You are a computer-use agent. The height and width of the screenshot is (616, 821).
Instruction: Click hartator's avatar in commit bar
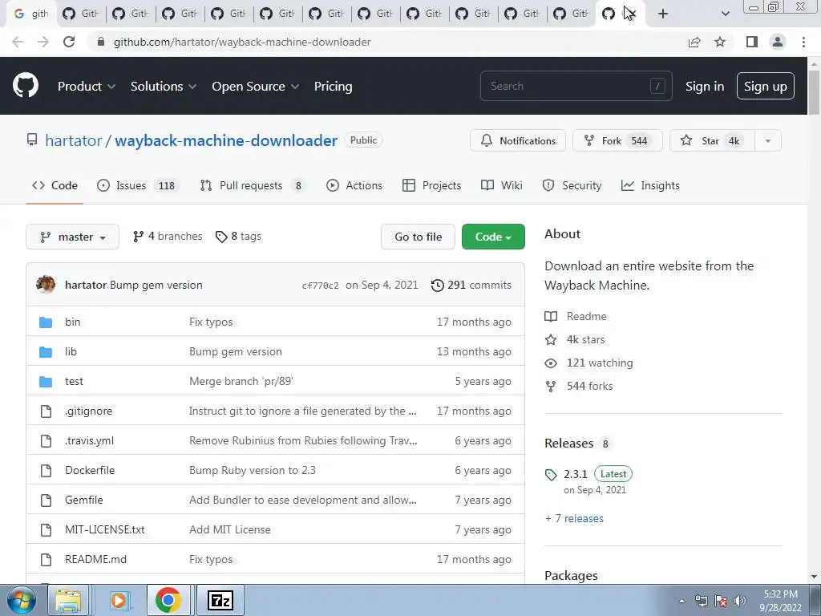point(46,285)
